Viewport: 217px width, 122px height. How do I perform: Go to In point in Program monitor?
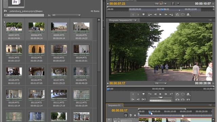pos(133,99)
